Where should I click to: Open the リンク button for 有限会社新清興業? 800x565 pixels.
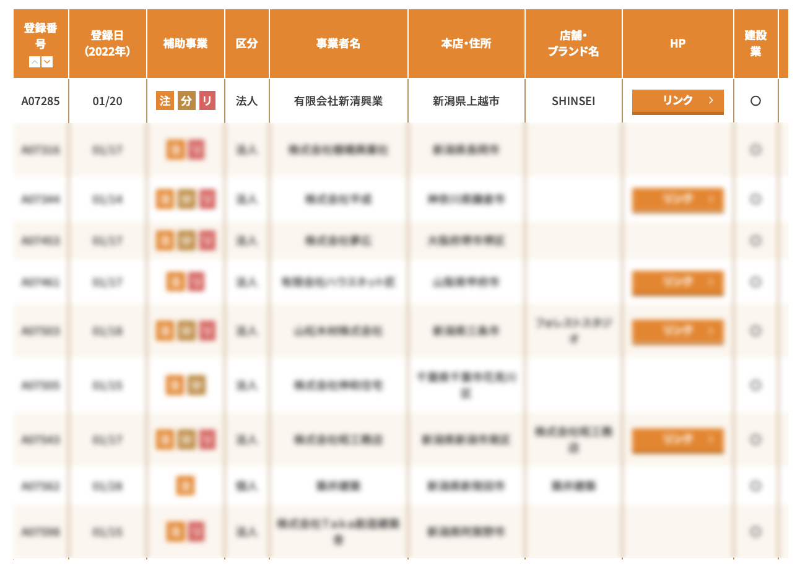coord(678,101)
